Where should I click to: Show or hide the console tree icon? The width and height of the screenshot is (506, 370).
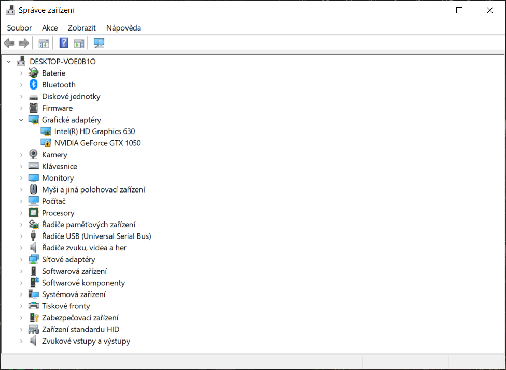tap(44, 43)
